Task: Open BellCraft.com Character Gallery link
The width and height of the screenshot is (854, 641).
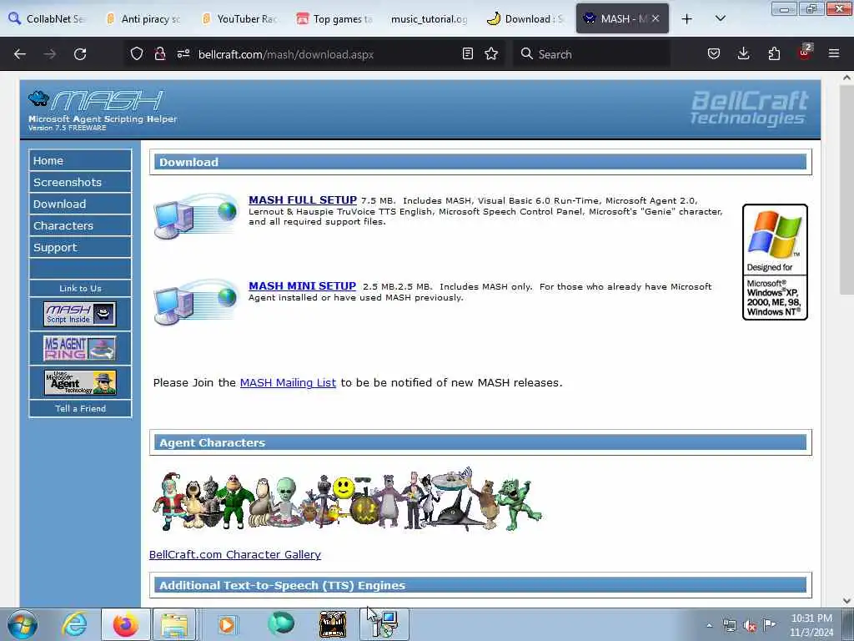Action: point(234,554)
